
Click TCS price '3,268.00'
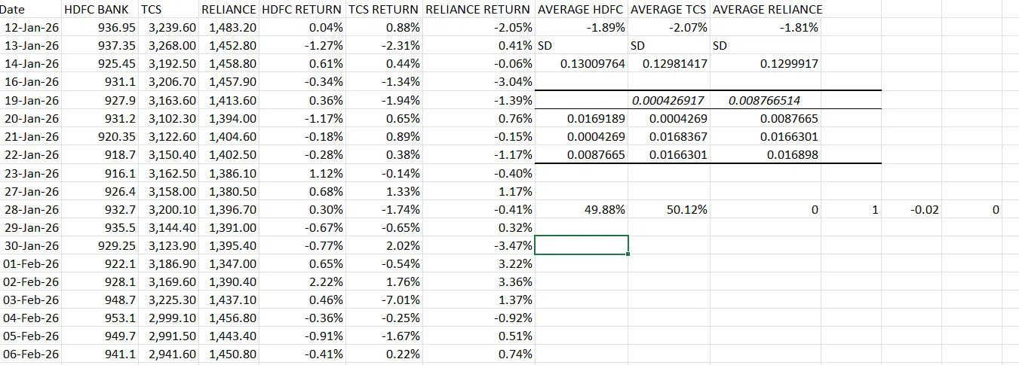(x=168, y=46)
